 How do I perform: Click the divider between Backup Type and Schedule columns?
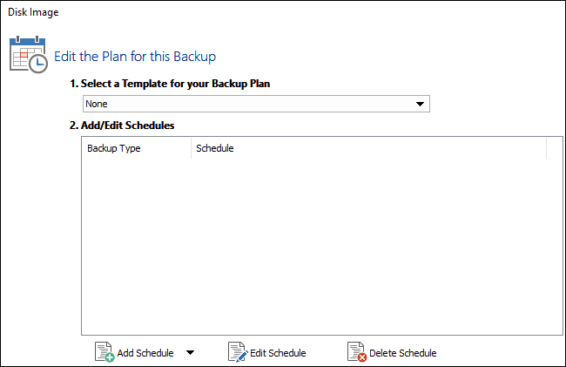point(191,148)
